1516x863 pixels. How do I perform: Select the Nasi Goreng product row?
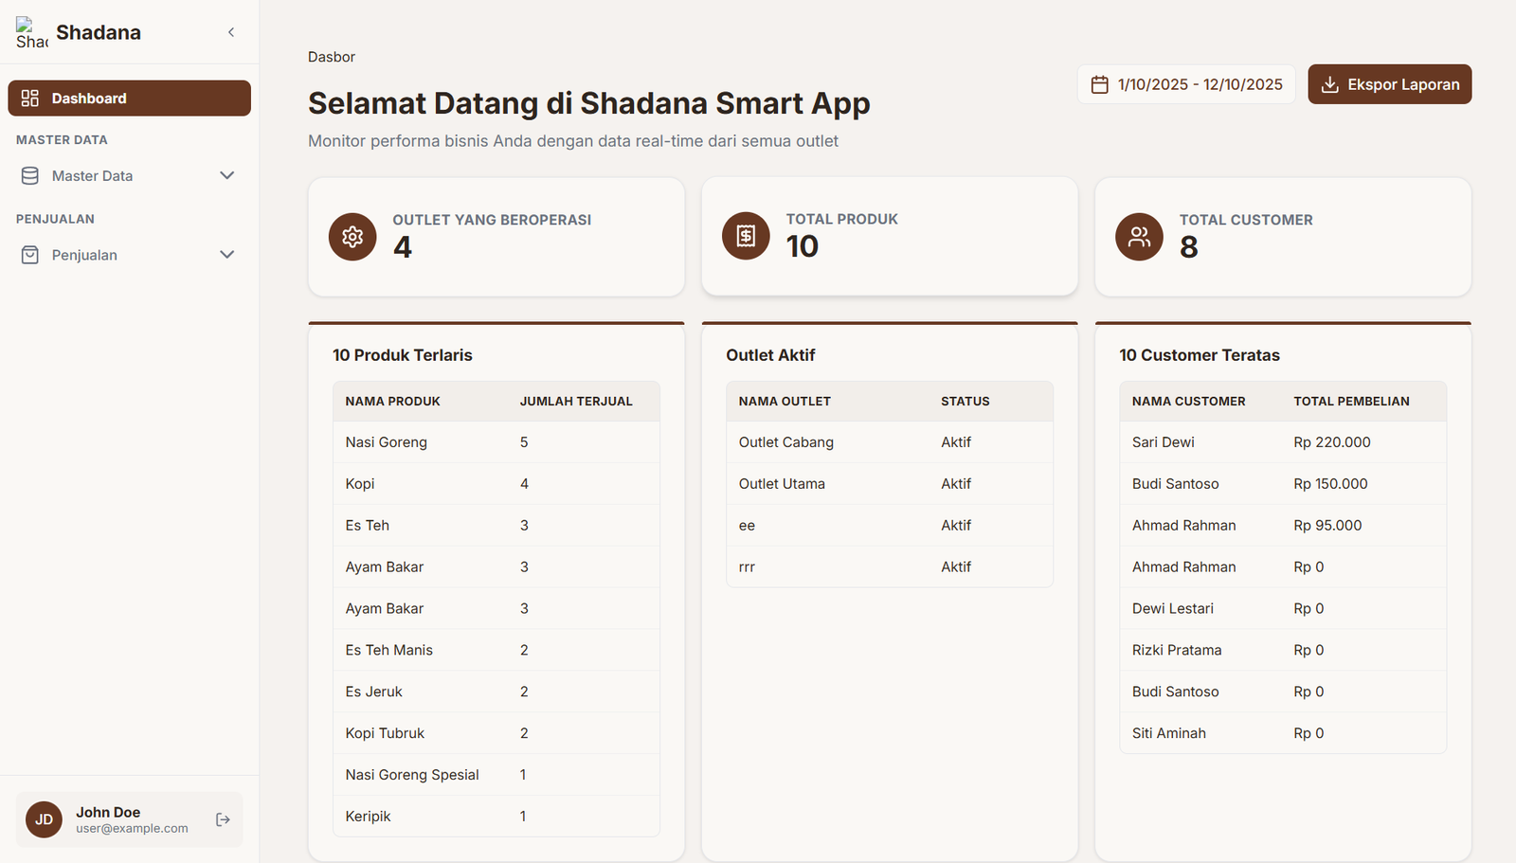[x=496, y=442]
